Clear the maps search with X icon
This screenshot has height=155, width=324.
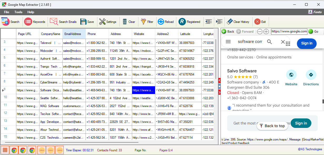(283, 42)
